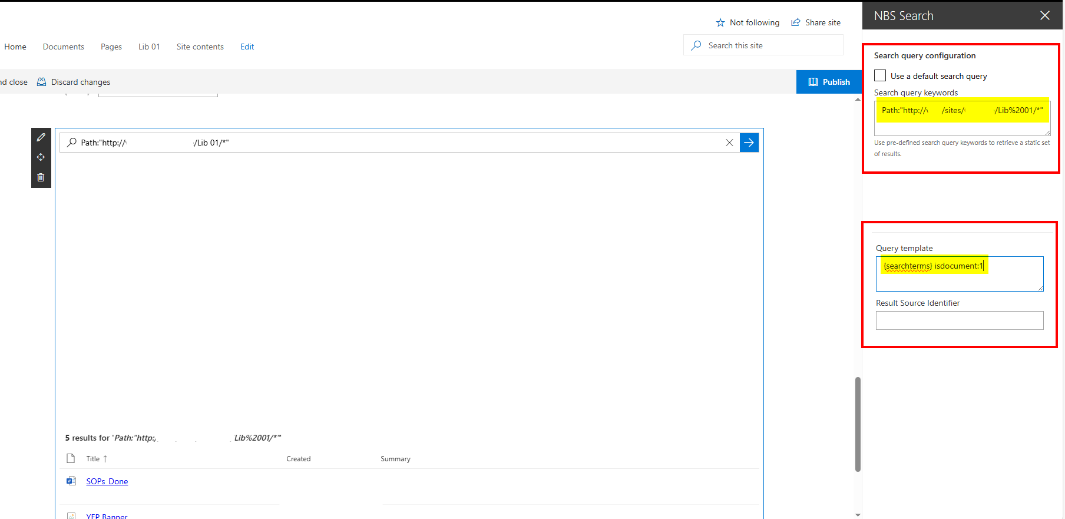Open the Home navigation item
Screen dimensions: 1065x519
point(15,47)
